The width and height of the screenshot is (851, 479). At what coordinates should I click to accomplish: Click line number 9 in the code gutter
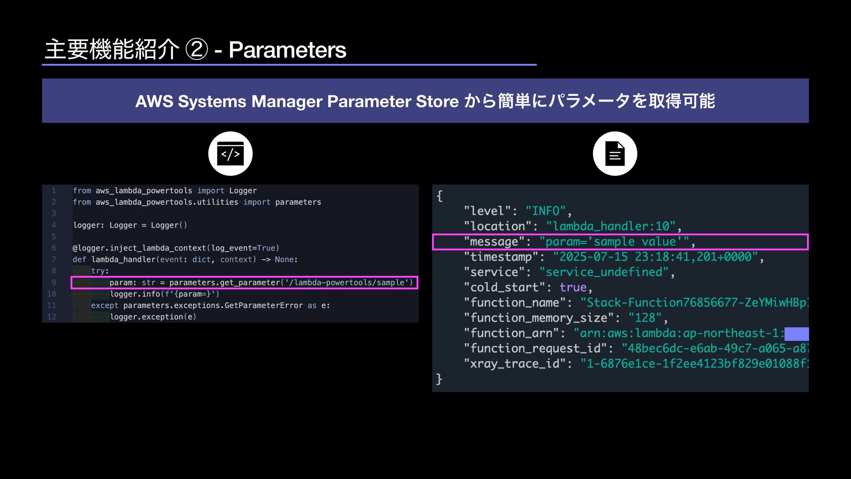pyautogui.click(x=54, y=283)
